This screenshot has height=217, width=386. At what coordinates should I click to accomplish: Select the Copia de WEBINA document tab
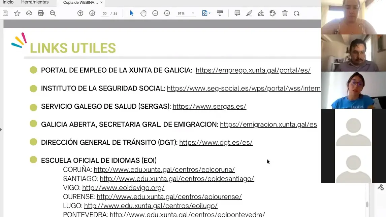80,2
